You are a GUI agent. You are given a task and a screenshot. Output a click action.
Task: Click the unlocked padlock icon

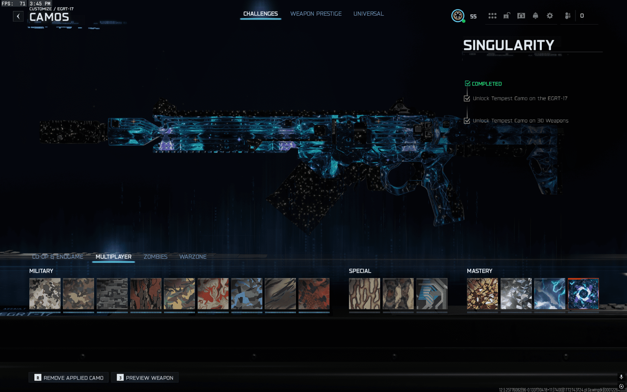(506, 16)
